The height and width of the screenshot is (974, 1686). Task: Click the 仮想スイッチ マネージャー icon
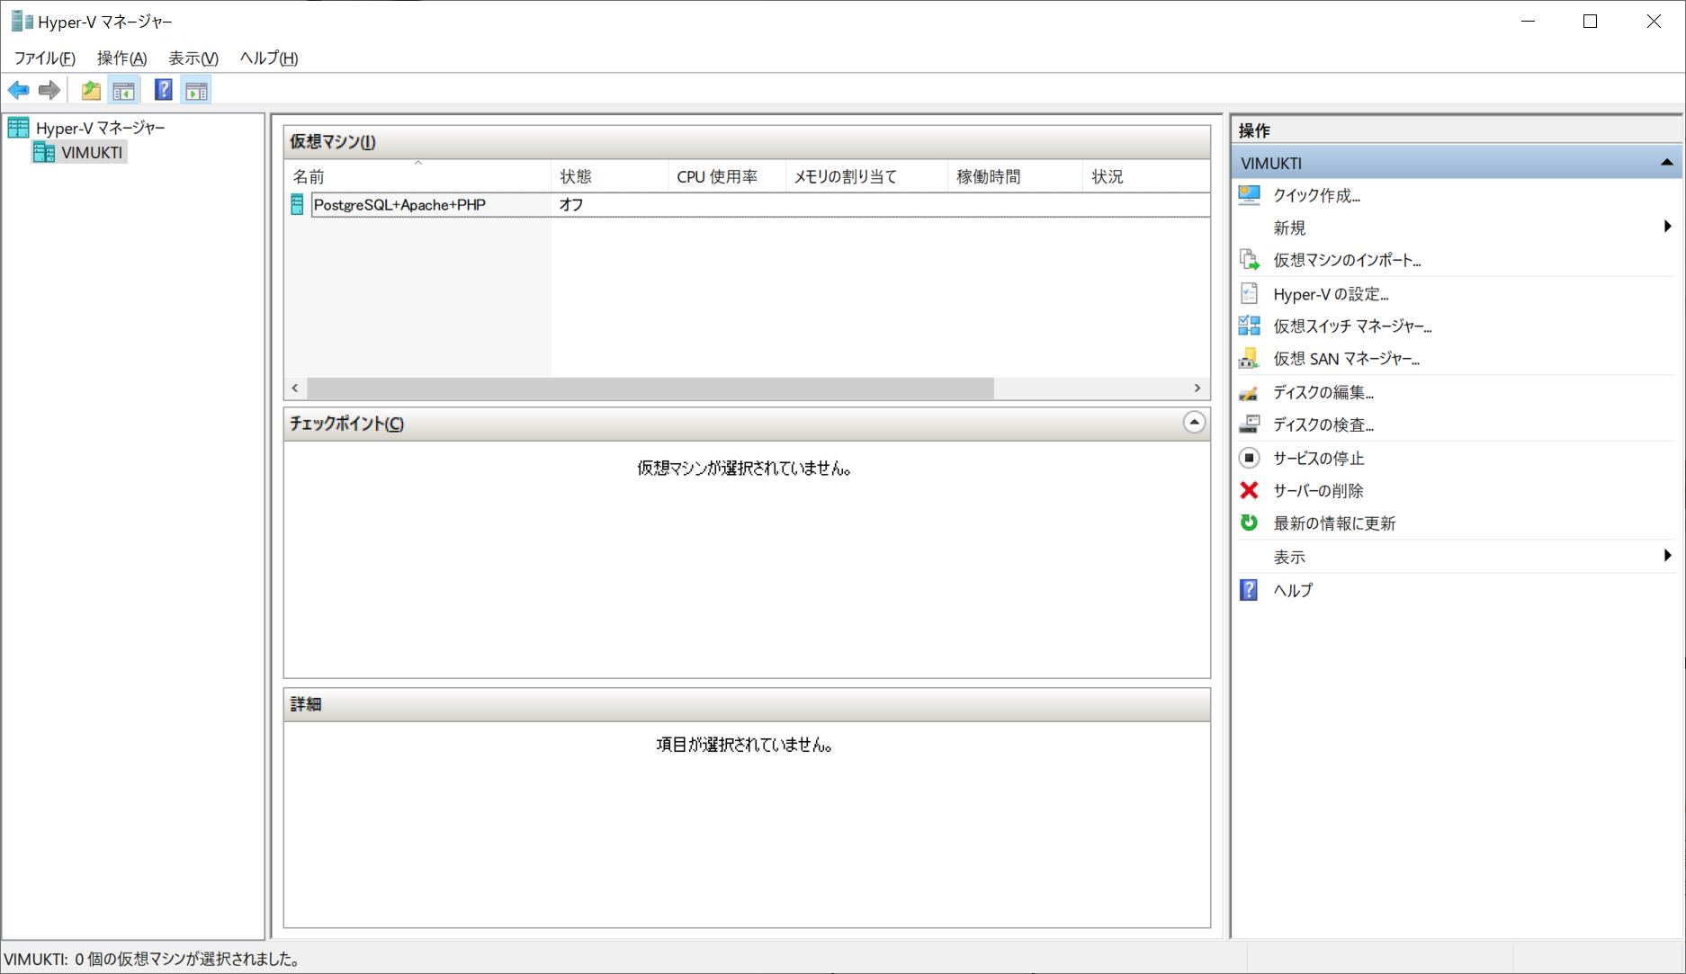1250,326
